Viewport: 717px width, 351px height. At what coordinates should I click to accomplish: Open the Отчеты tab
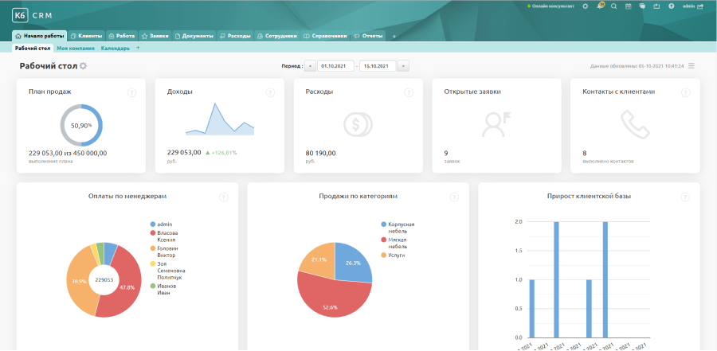click(368, 36)
